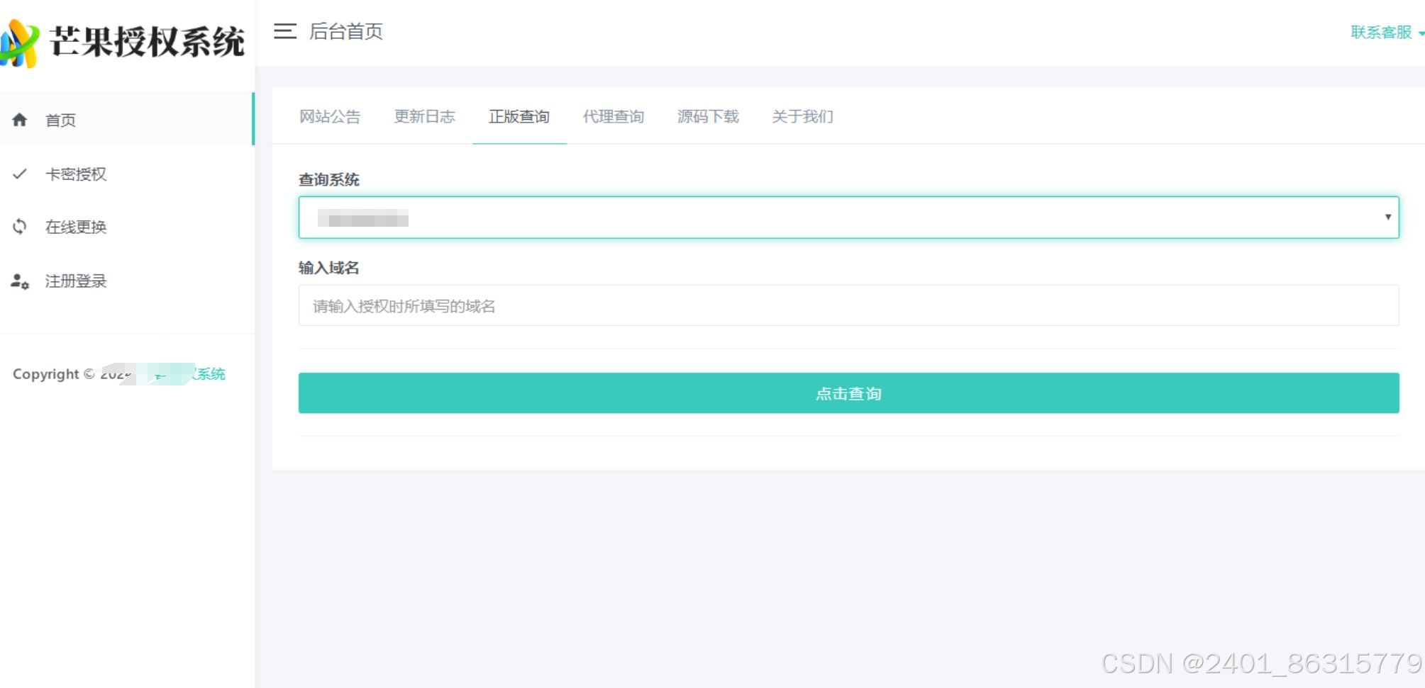Image resolution: width=1425 pixels, height=688 pixels.
Task: Open the 更新日志 tab
Action: pos(424,116)
